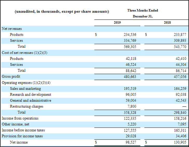
Task: Click Products revenue value 234,536
Action: [x=130, y=35]
